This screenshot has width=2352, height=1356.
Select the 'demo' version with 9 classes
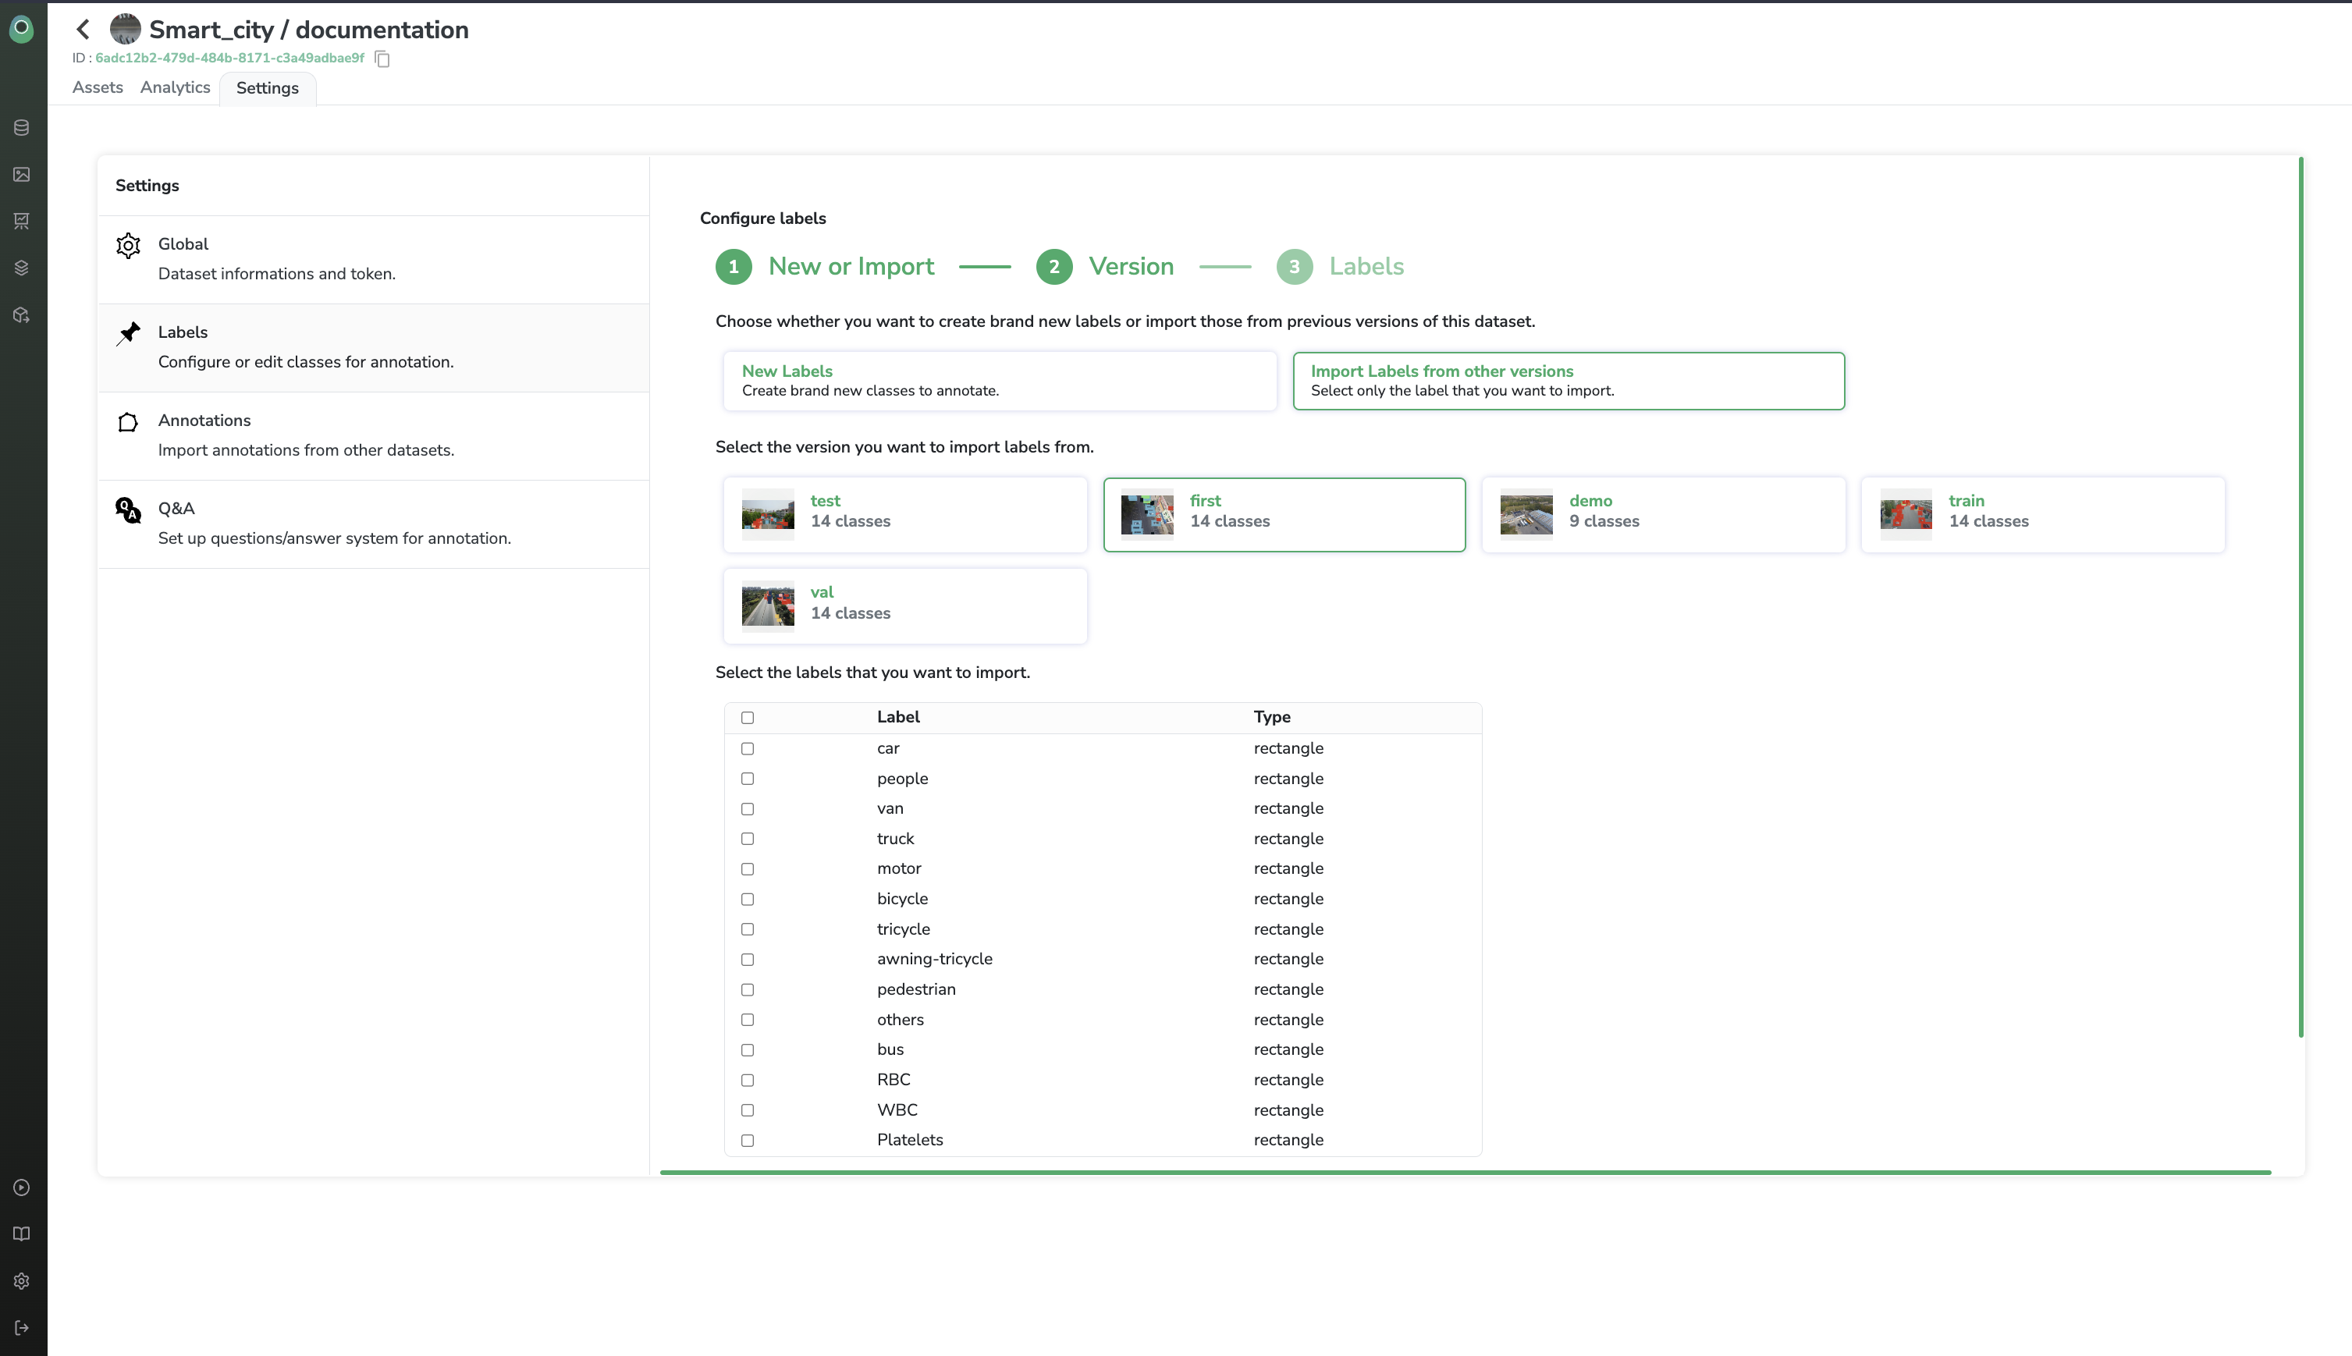pyautogui.click(x=1663, y=514)
